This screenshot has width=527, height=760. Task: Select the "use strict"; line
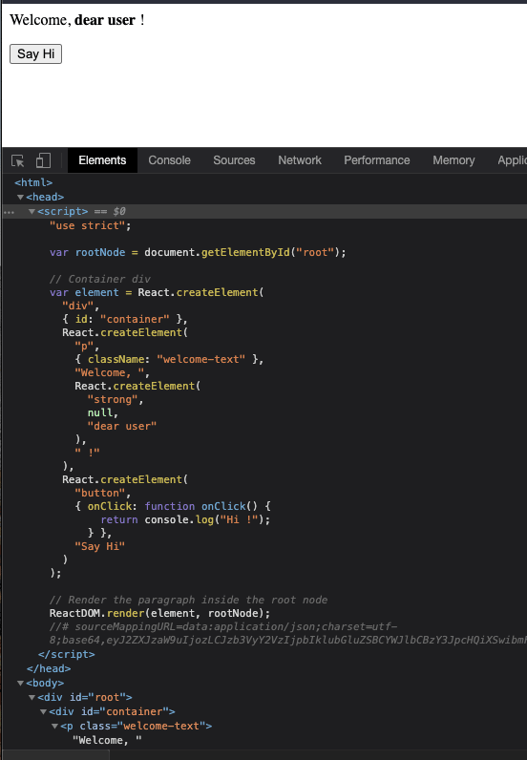pos(90,226)
